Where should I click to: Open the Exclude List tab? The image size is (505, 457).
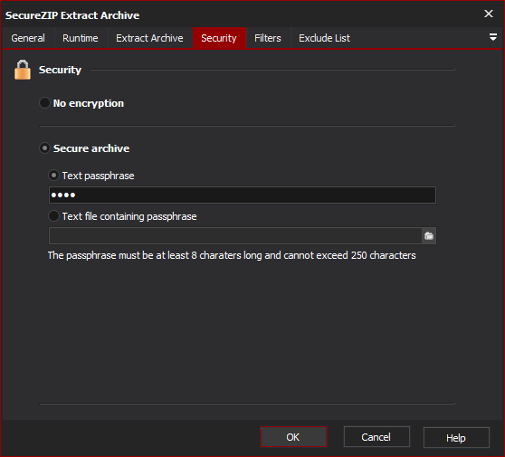324,38
